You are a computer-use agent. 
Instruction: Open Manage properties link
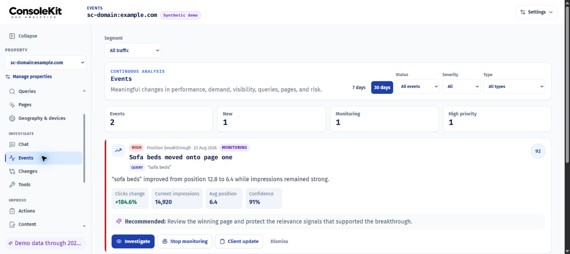click(x=29, y=77)
